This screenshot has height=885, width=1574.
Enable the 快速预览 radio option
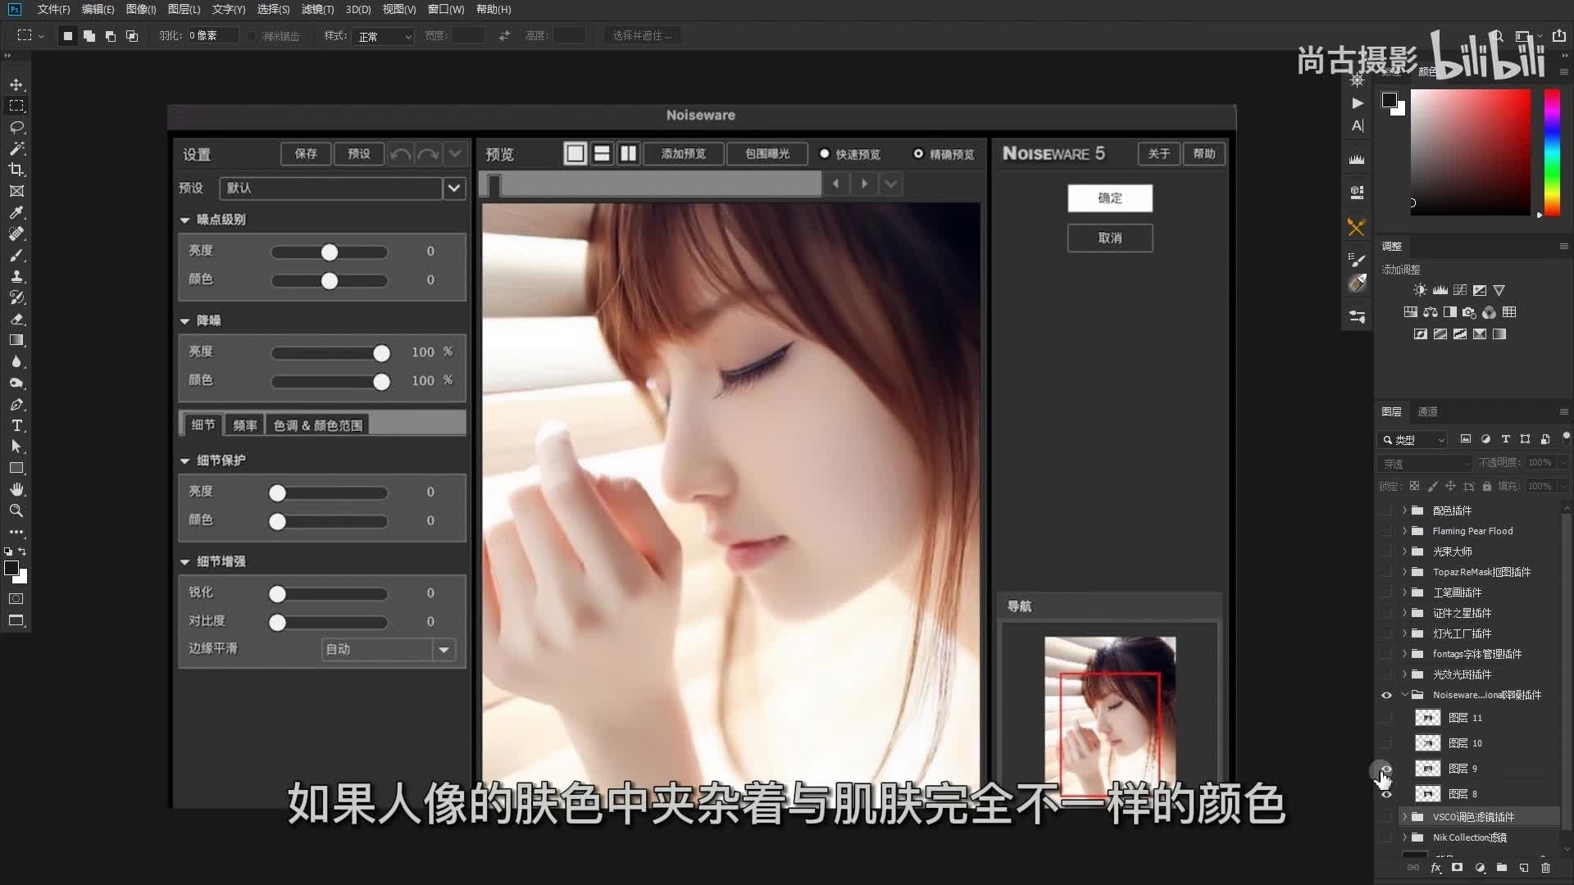[x=825, y=154]
